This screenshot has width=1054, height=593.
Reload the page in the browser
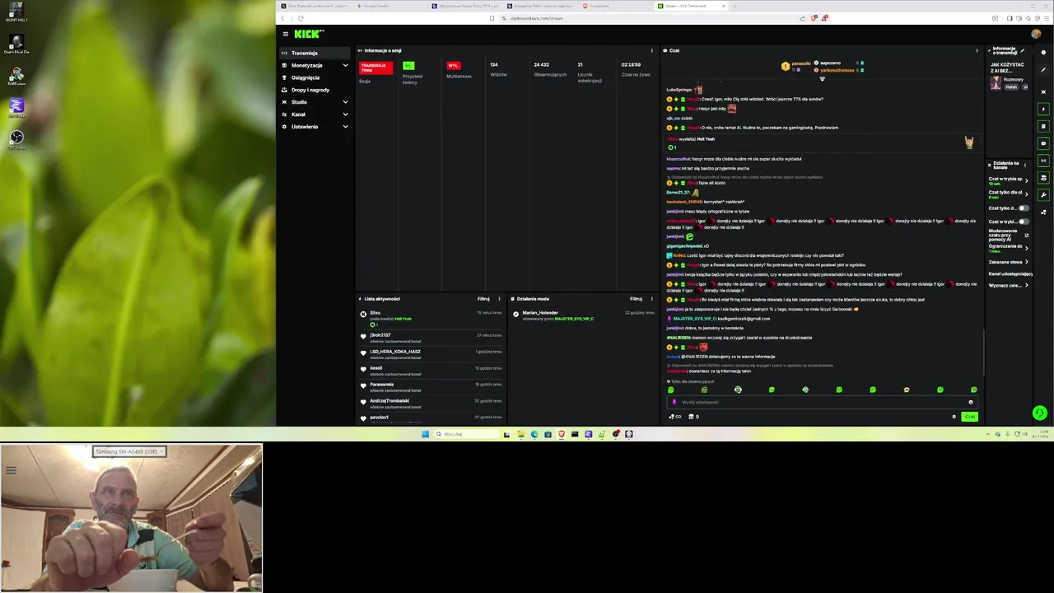(x=301, y=18)
